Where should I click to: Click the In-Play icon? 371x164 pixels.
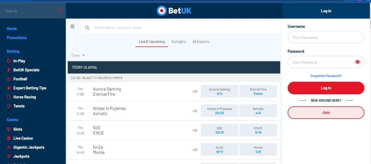point(9,61)
